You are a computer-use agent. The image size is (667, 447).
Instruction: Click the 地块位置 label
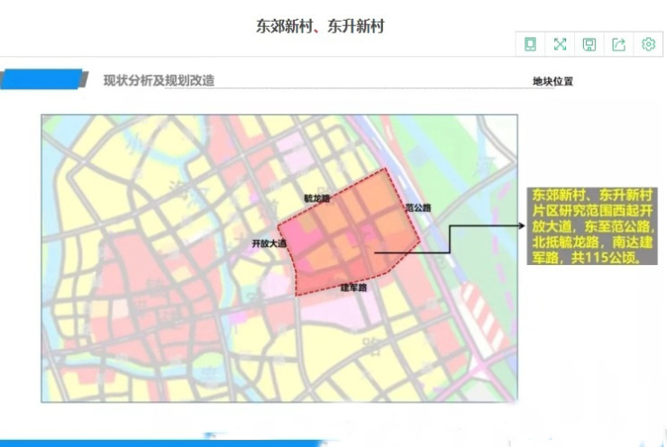553,81
